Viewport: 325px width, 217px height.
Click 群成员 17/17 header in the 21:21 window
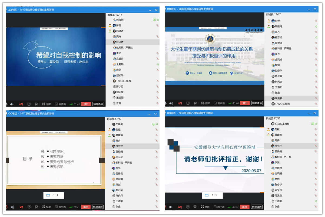[115, 119]
